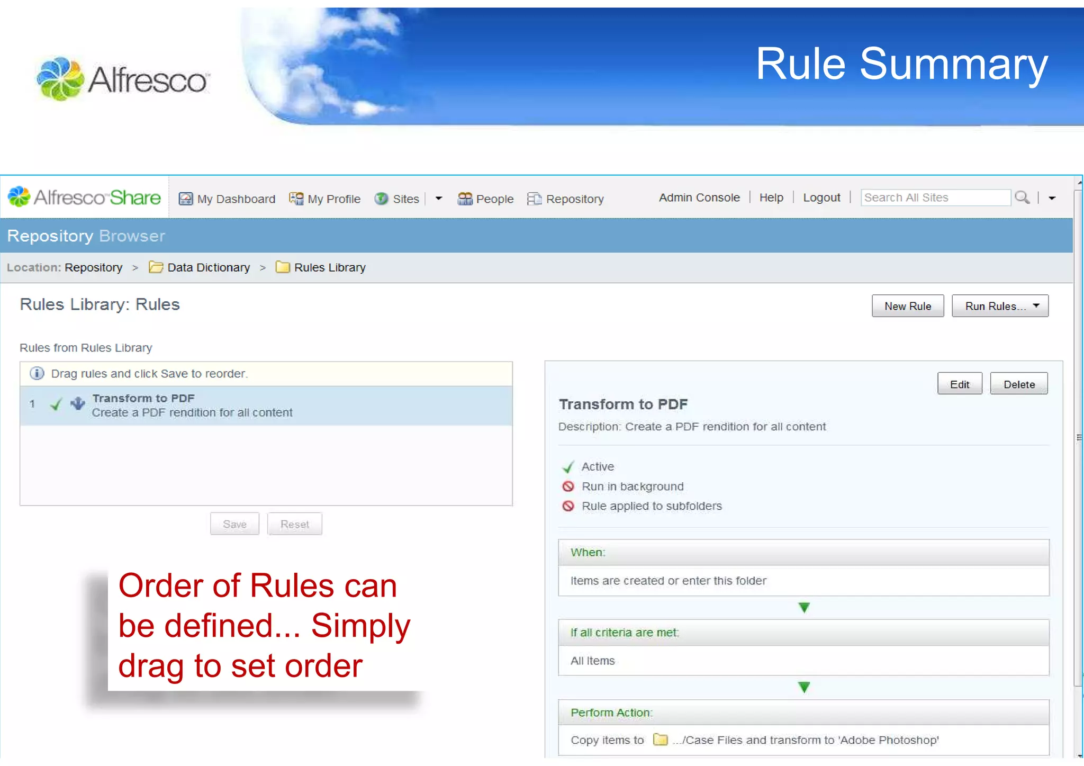Click the Alfresco Share logo
Image resolution: width=1084 pixels, height=766 pixels.
(x=84, y=197)
